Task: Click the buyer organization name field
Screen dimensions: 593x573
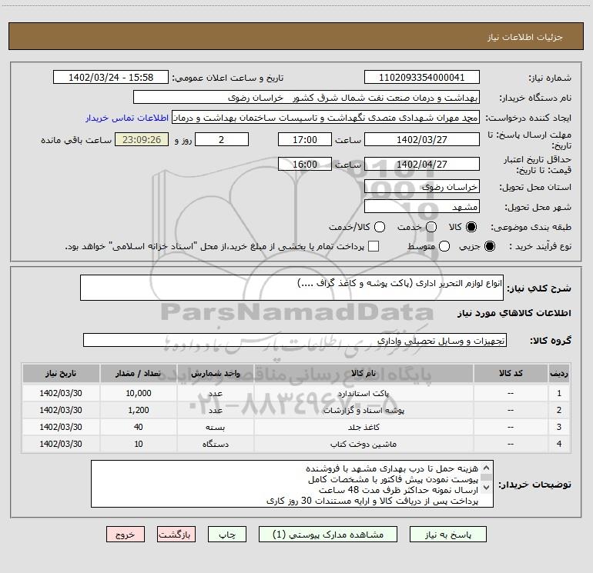Action: tap(307, 98)
